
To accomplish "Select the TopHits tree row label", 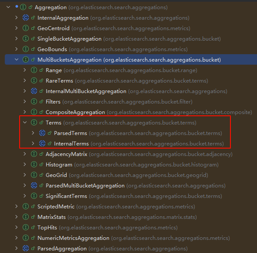I will (47, 228).
